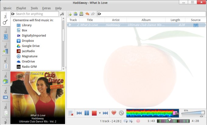Switch to the Search sidebar tab
The height and width of the screenshot is (125, 207).
point(5,19)
